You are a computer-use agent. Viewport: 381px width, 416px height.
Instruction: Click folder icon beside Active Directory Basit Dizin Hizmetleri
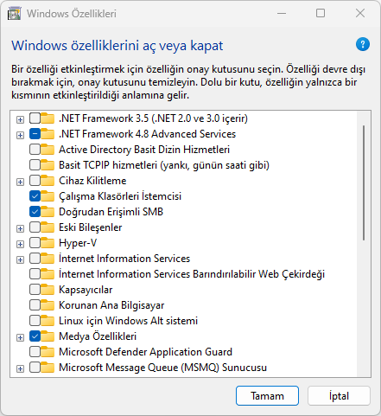[48, 150]
